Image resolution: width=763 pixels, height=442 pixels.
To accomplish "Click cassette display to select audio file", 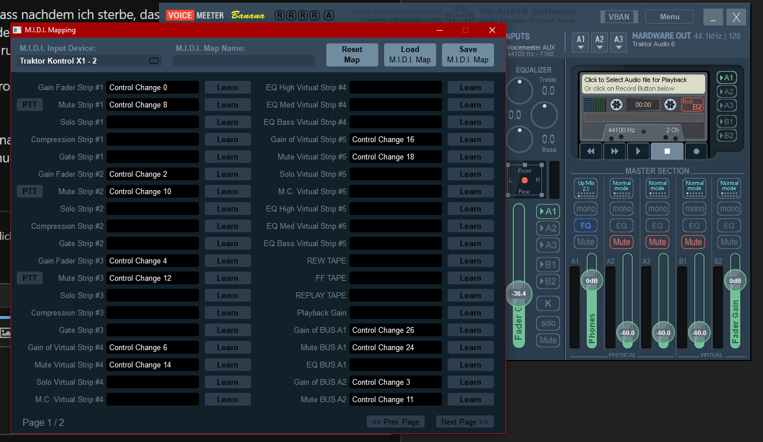I will (x=643, y=84).
